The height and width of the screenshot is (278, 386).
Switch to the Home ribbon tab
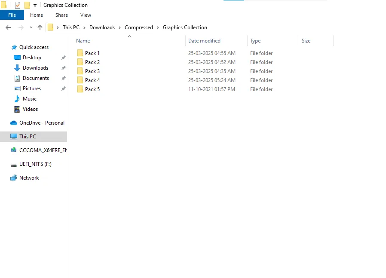coord(37,15)
